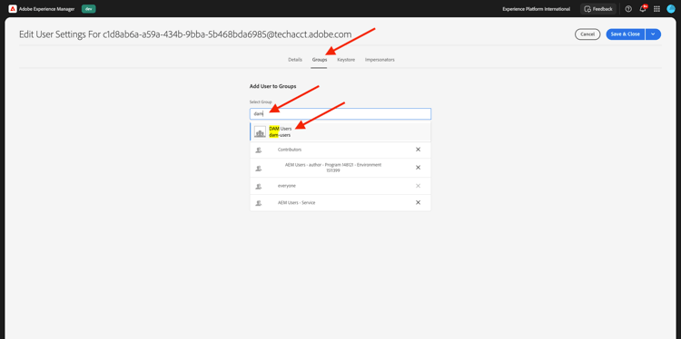The image size is (681, 339).
Task: Open the notifications bell icon
Action: [643, 9]
